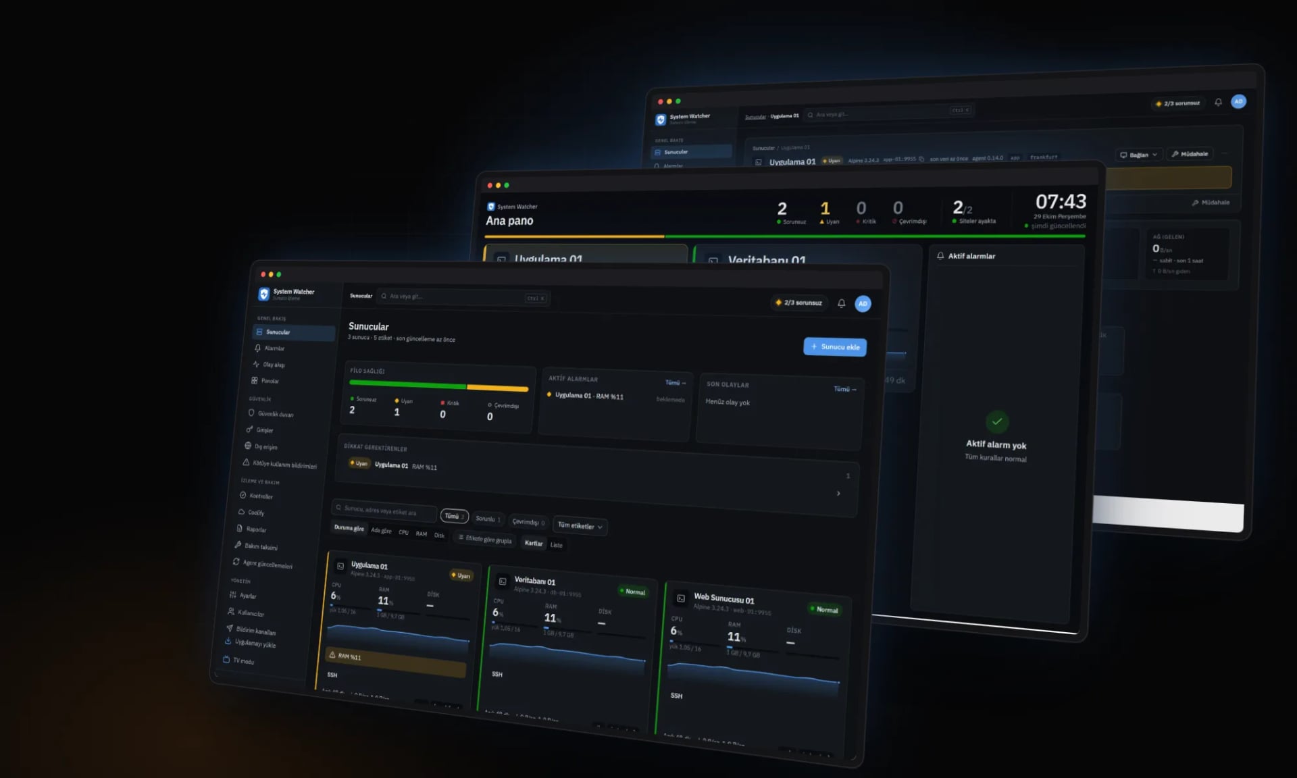Viewport: 1297px width, 778px height.
Task: Click the Ara veya git search field in the front window
Action: 463,297
